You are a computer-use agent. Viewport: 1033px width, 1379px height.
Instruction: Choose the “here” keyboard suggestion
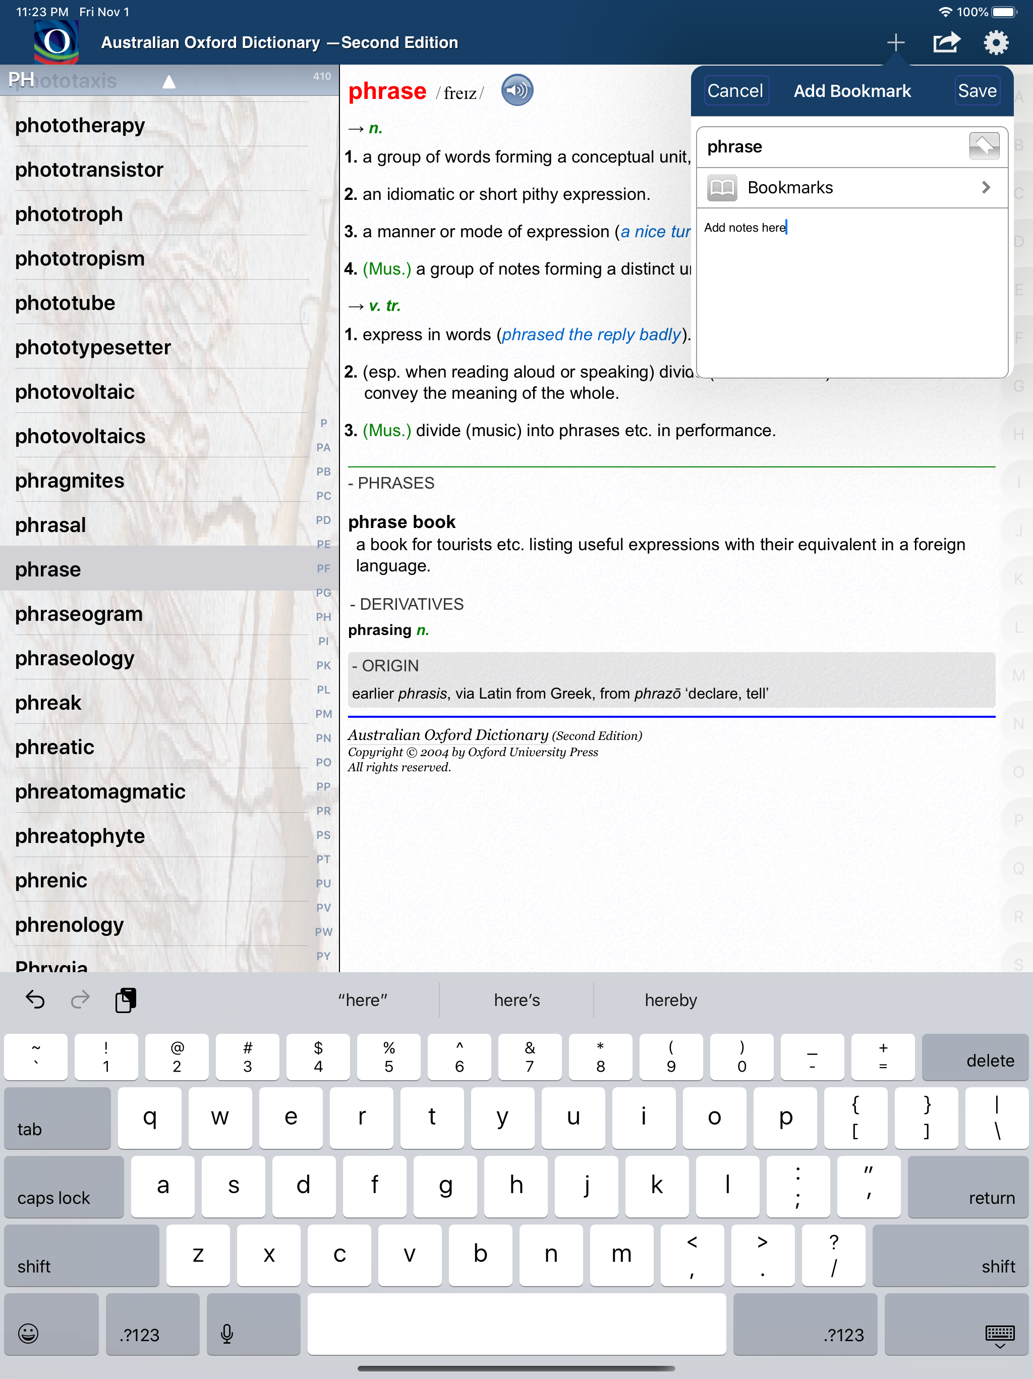pyautogui.click(x=363, y=1000)
